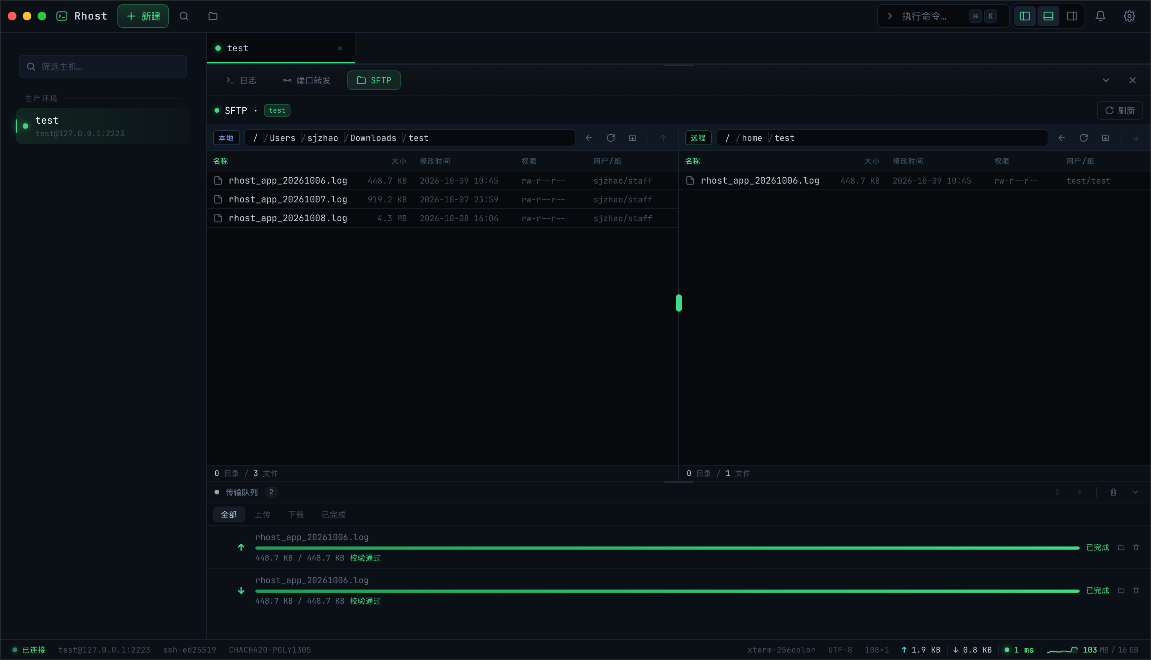
Task: Click the 刷新 button
Action: coord(1120,111)
